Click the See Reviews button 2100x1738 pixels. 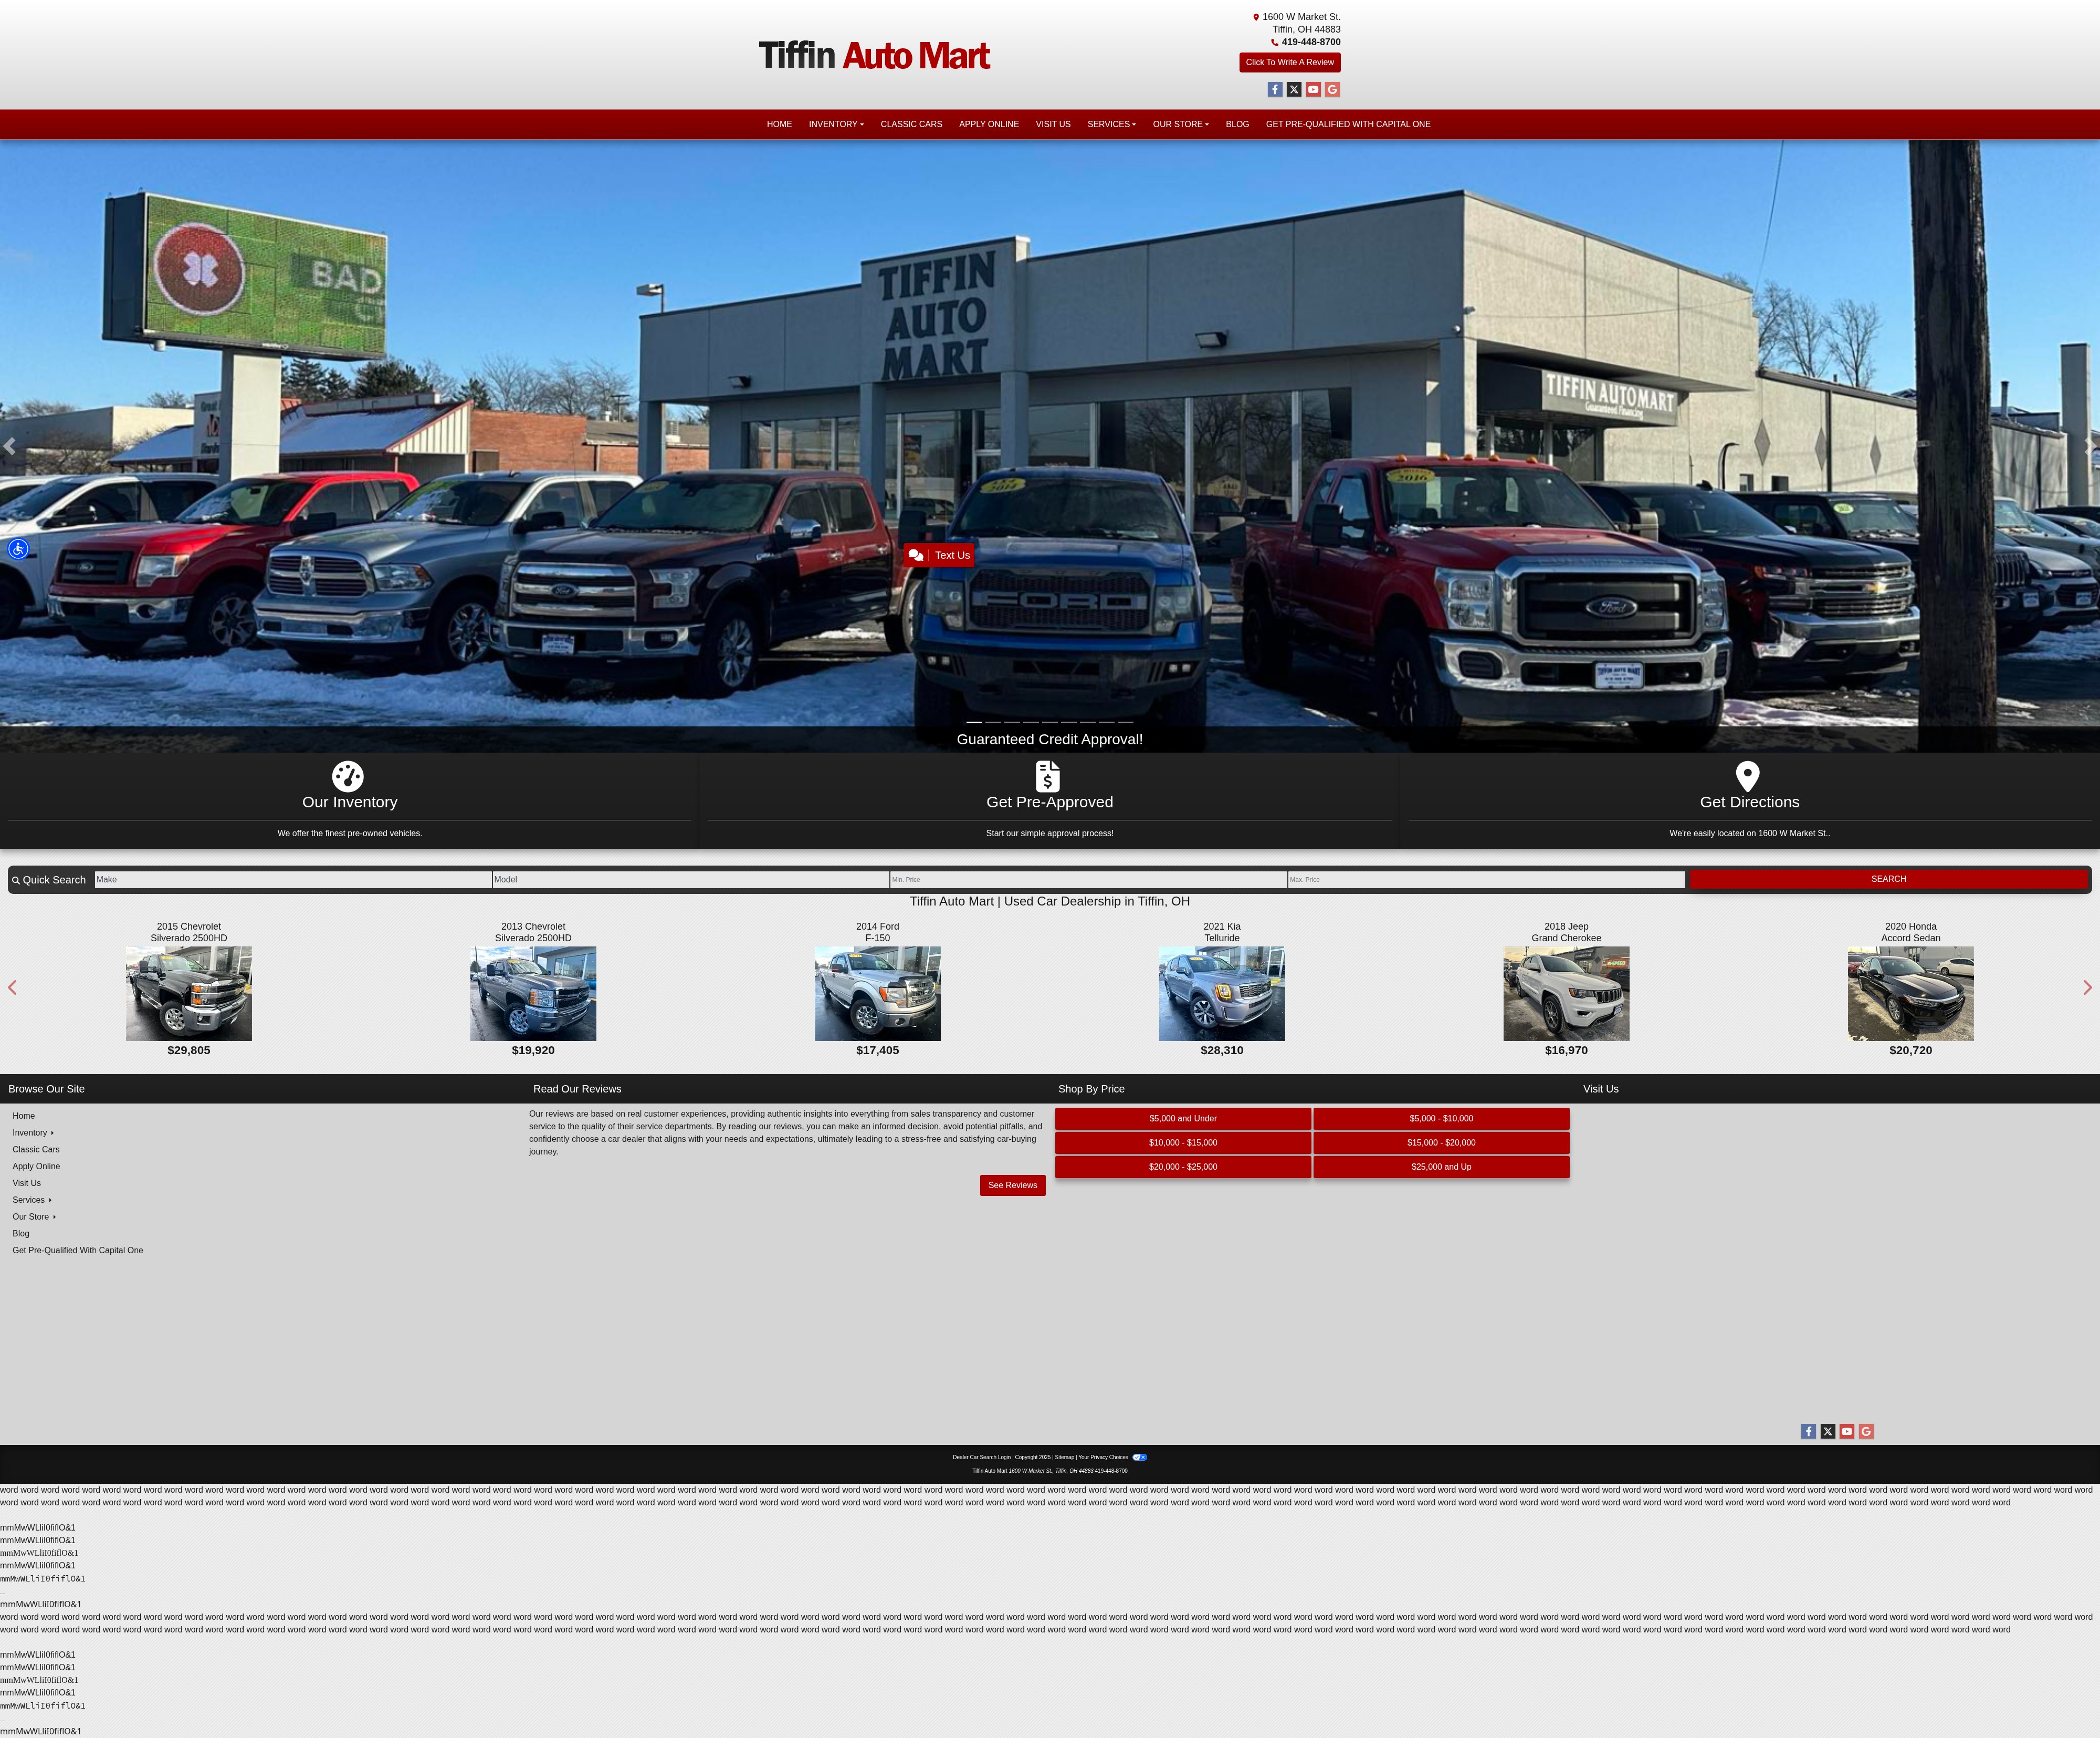pyautogui.click(x=1012, y=1185)
